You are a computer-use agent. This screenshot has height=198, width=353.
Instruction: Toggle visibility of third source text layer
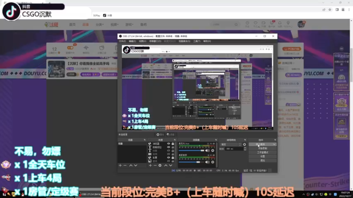coord(169,150)
